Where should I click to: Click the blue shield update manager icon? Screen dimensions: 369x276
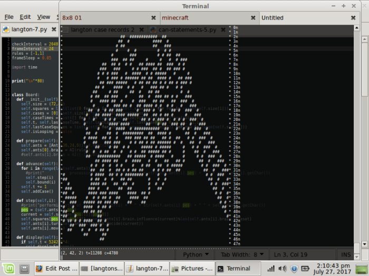(294, 269)
